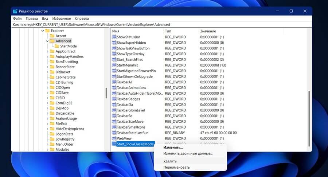This screenshot has width=328, height=177.
Task: Click the TaskbarGlomLevel value icon
Action: tap(114, 110)
